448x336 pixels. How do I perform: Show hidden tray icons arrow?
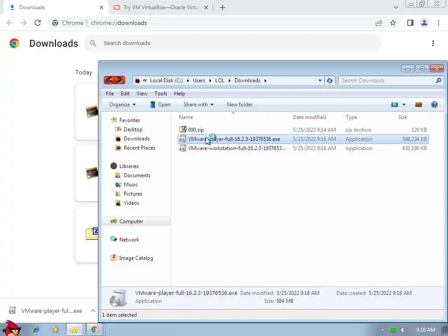pos(382,330)
